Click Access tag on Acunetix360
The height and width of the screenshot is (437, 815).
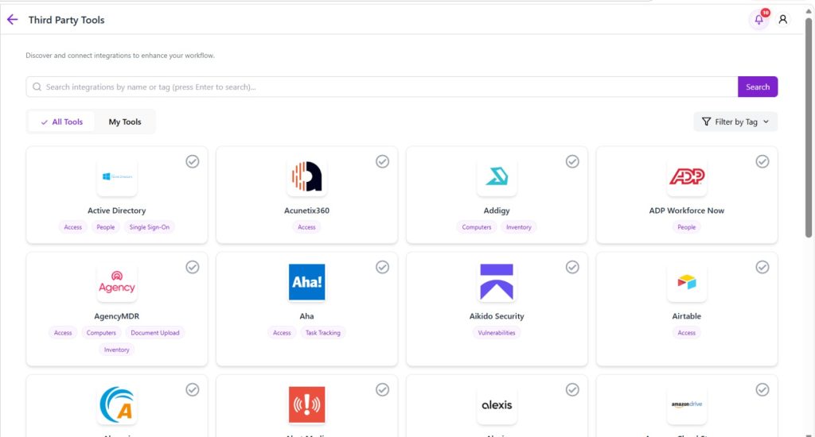point(306,226)
